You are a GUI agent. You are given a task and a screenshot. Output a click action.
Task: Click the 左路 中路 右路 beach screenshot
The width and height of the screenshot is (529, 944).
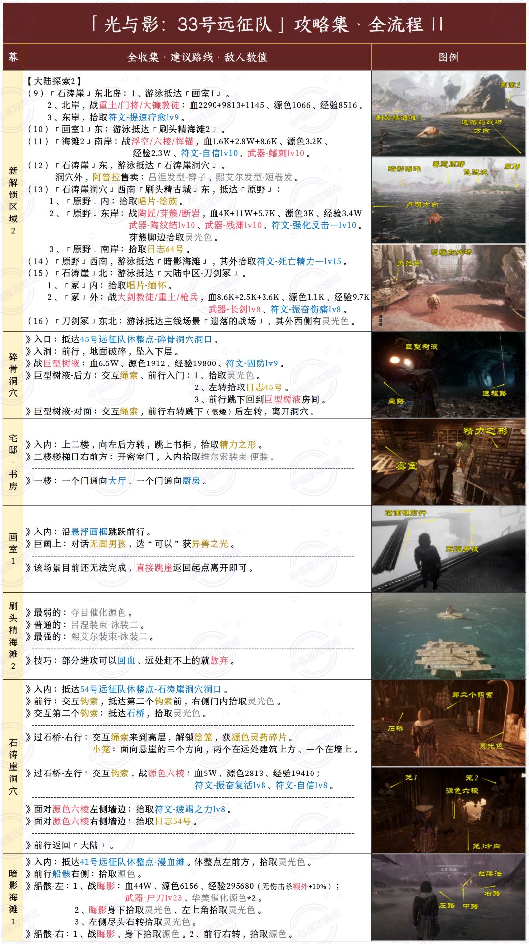click(449, 898)
